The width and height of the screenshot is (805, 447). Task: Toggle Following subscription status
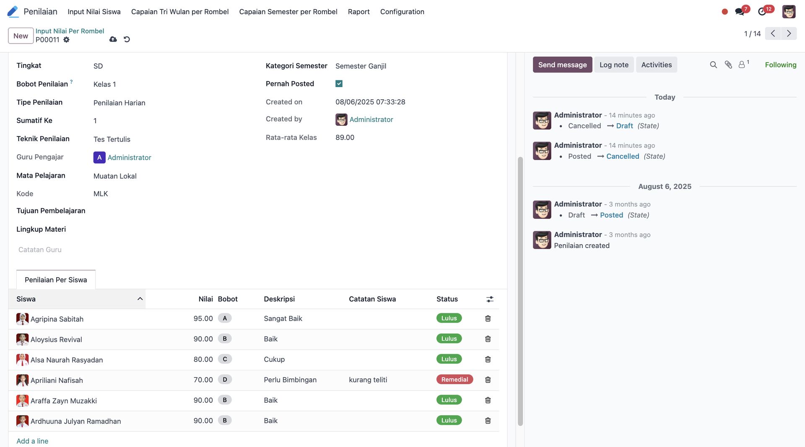[780, 65]
